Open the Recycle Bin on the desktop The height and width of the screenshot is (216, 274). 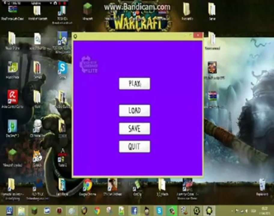(262, 187)
